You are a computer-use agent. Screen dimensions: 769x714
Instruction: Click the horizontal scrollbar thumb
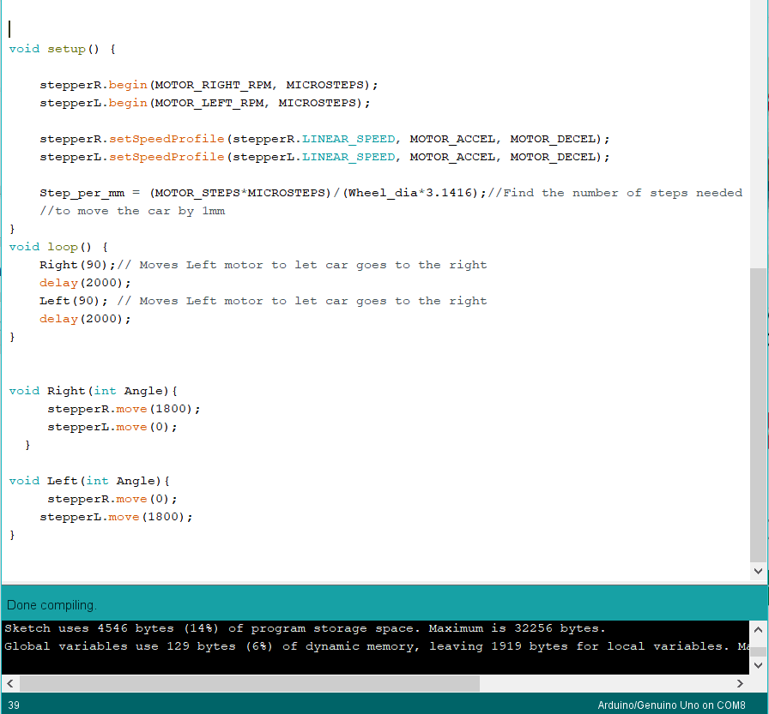tap(249, 683)
